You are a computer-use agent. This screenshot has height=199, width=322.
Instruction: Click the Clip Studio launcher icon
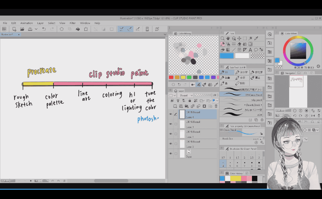(4, 29)
